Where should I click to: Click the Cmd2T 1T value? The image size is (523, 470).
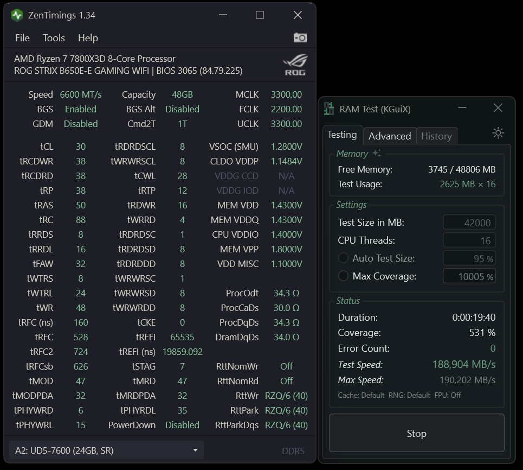tap(182, 124)
